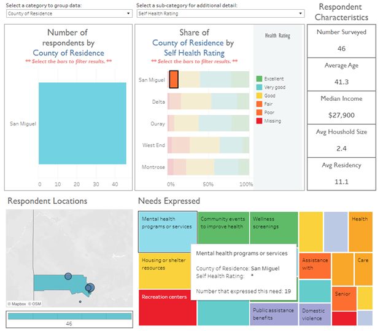
Task: Click the Poor rating legend swatch
Action: tap(260, 112)
